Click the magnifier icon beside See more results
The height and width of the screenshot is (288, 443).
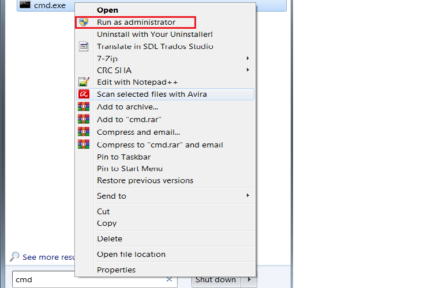pos(15,257)
